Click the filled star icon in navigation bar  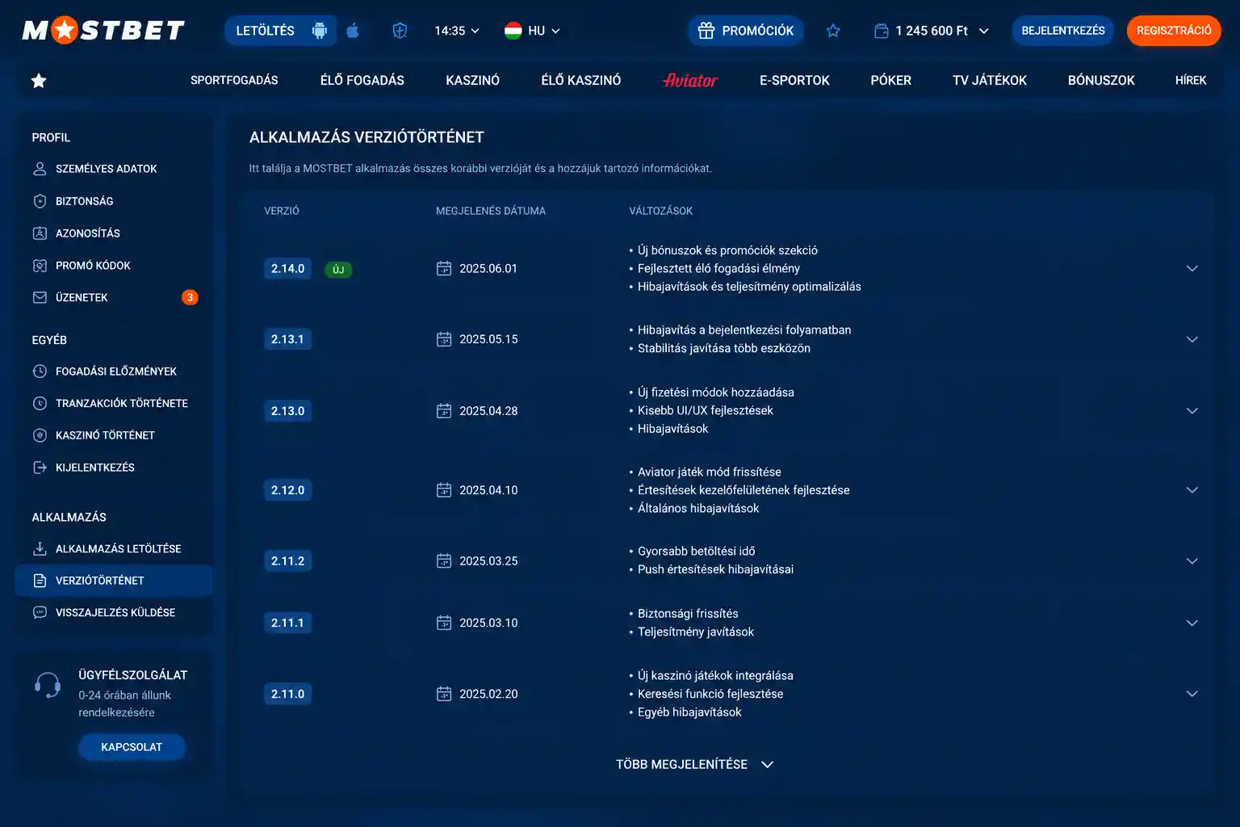point(39,80)
